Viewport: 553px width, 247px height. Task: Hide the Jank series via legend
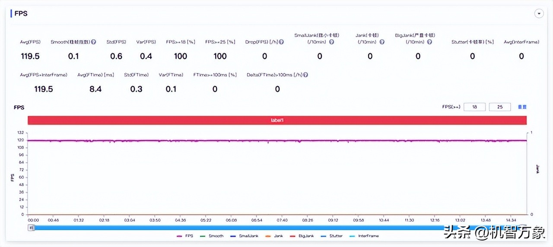tap(274, 236)
